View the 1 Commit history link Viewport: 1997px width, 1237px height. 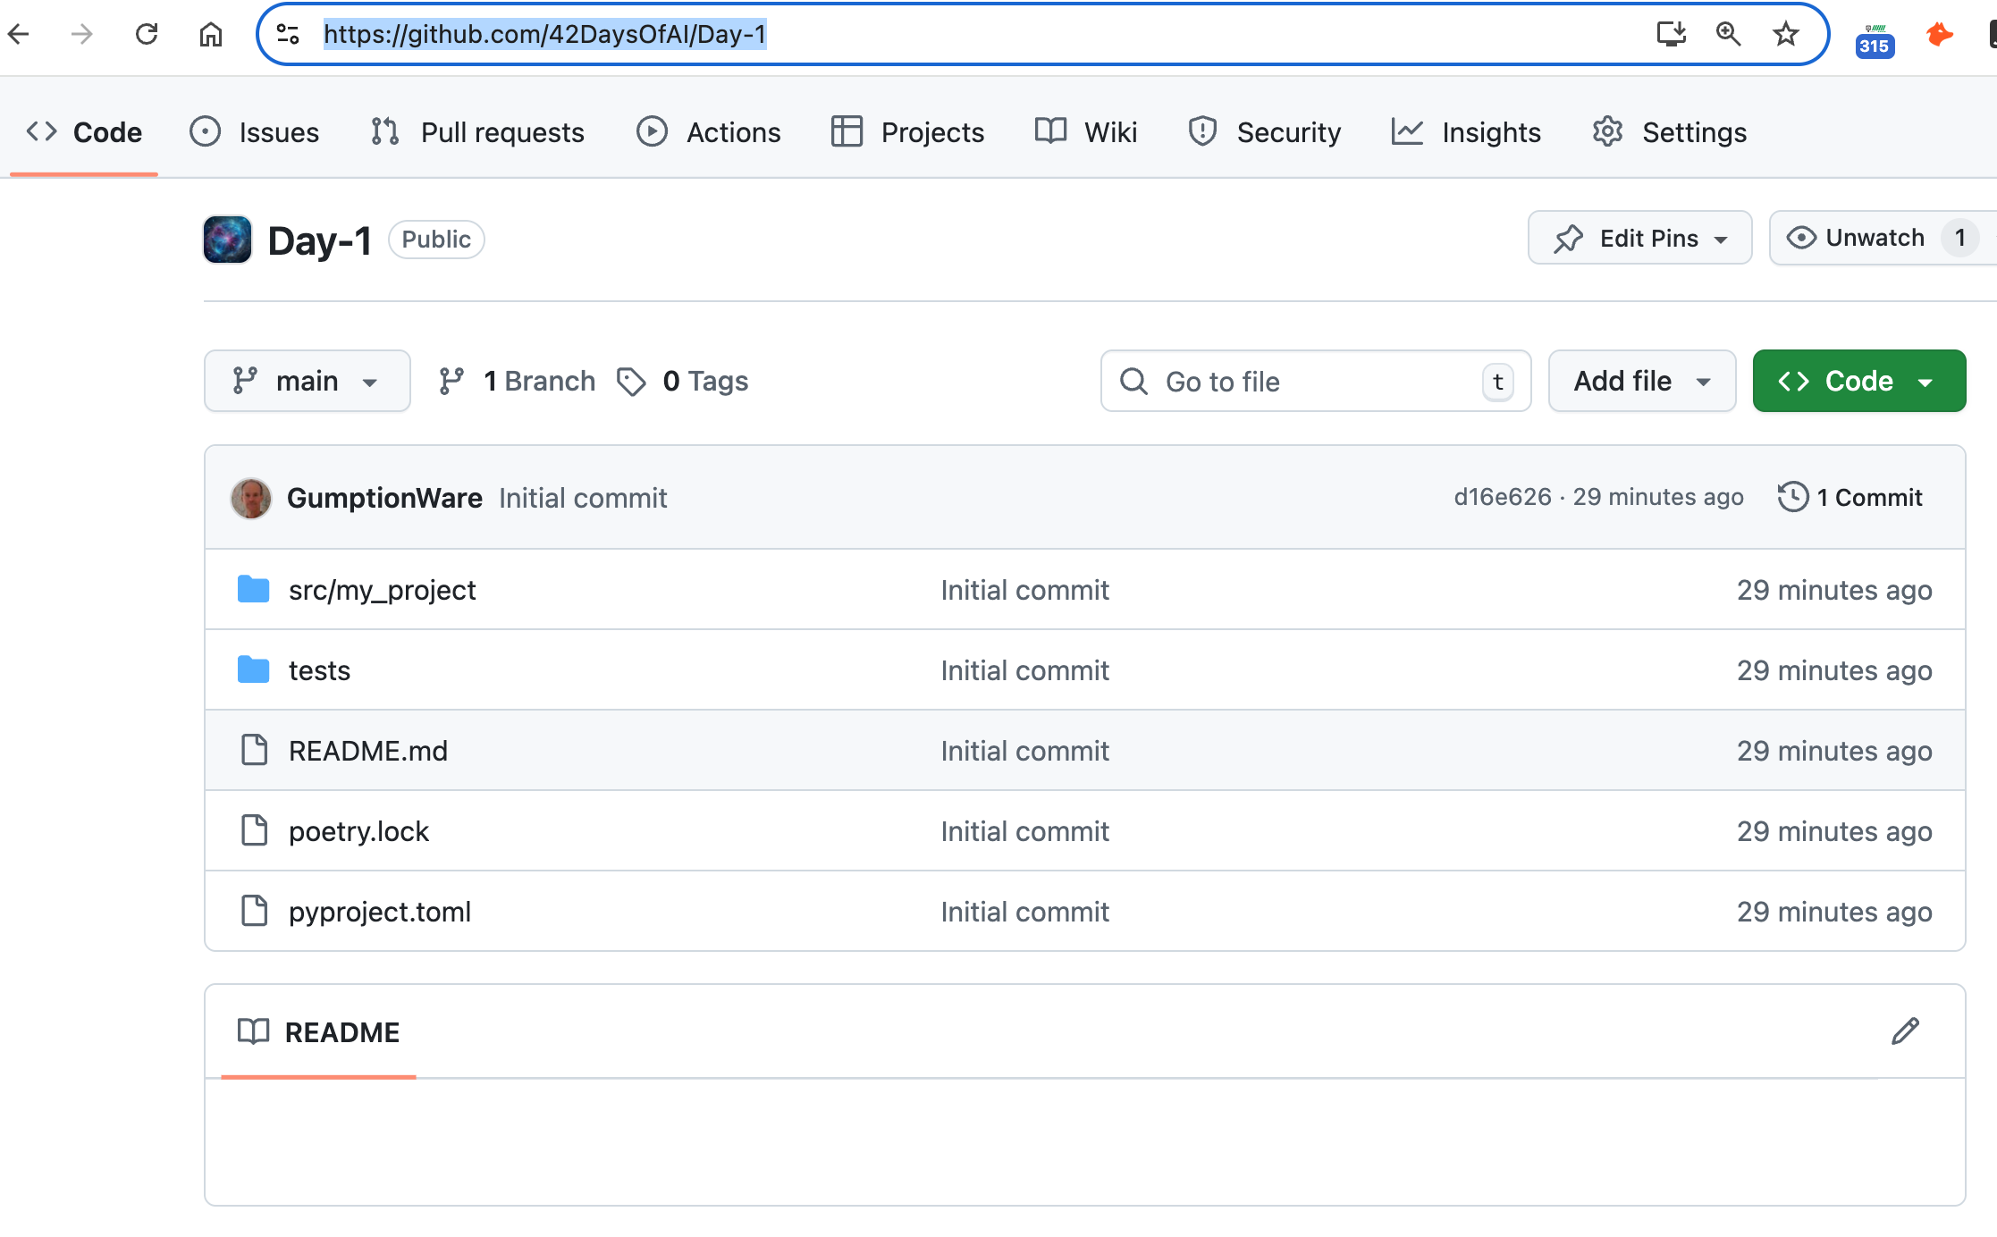pos(1850,497)
